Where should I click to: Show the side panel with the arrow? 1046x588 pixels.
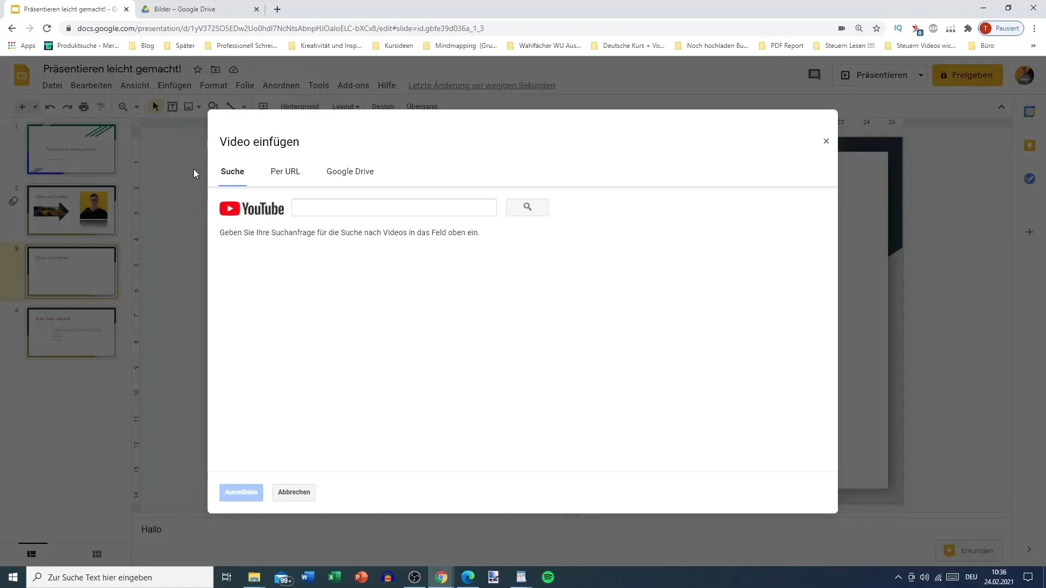[x=1029, y=550]
